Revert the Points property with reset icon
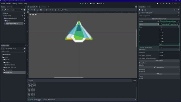181x102 pixels. pos(158,24)
